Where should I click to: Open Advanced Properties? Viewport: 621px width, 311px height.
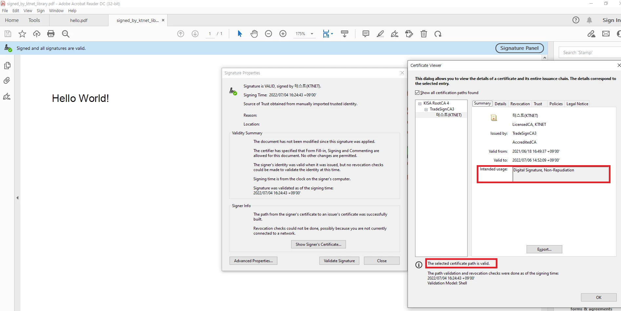click(253, 261)
